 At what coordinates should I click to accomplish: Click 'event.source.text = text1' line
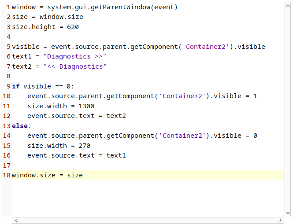[77, 155]
